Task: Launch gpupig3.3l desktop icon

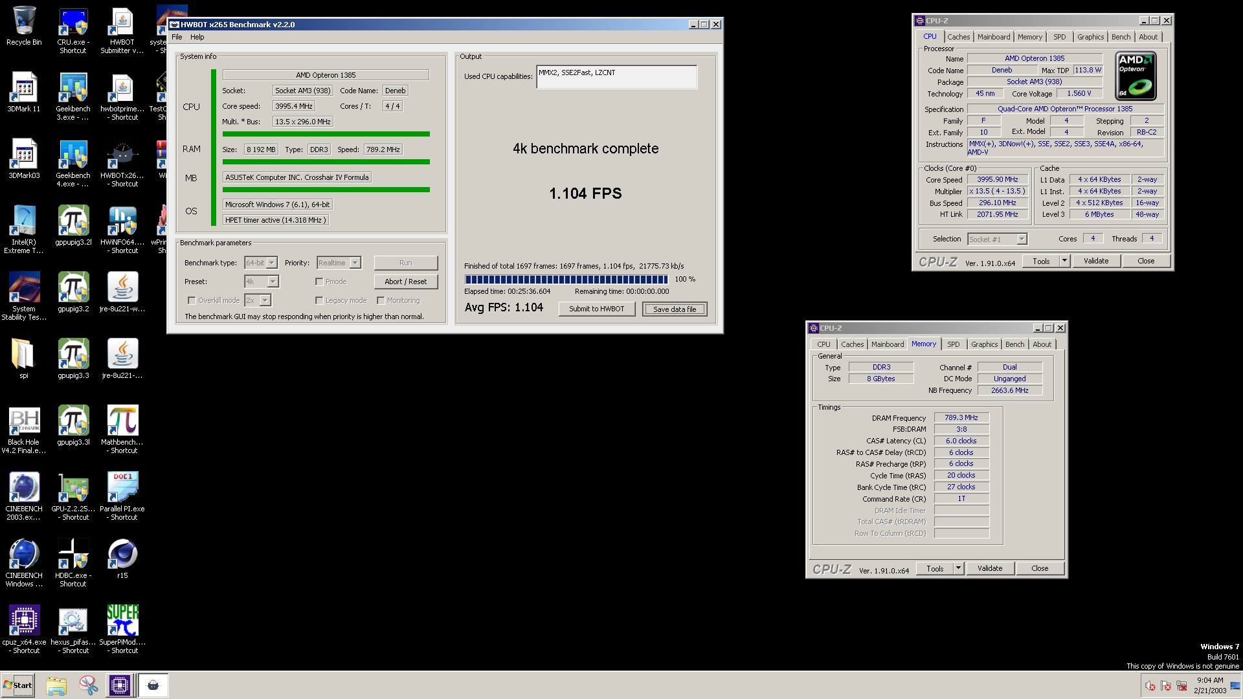Action: (73, 426)
